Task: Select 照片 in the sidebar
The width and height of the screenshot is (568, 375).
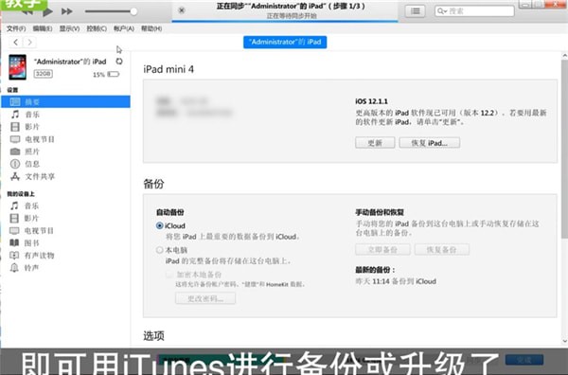Action: point(65,152)
